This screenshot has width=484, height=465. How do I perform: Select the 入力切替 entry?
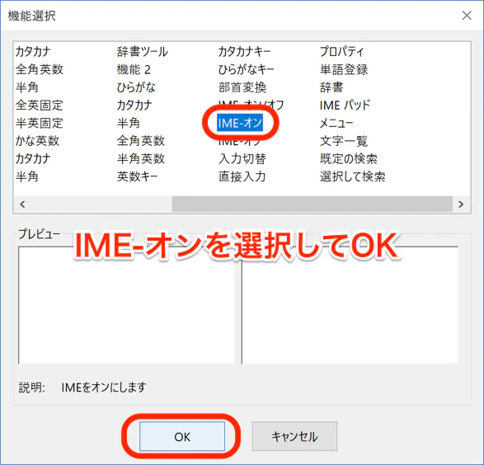click(242, 158)
